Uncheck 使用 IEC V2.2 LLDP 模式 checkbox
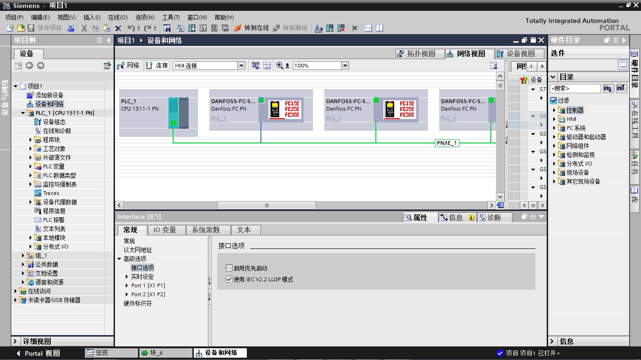 coord(229,279)
